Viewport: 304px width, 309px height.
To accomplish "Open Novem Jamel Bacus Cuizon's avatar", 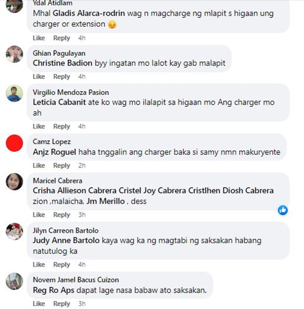I will point(14,281).
